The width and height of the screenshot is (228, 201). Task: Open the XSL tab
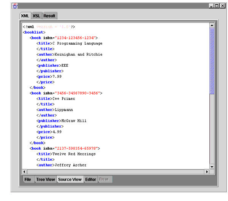click(36, 16)
